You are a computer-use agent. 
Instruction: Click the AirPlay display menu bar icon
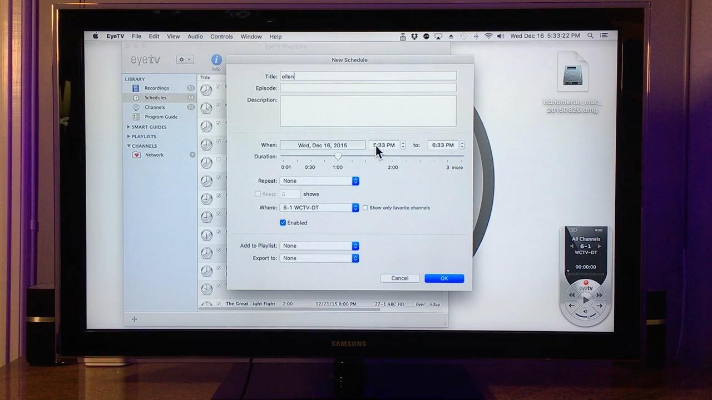click(438, 36)
